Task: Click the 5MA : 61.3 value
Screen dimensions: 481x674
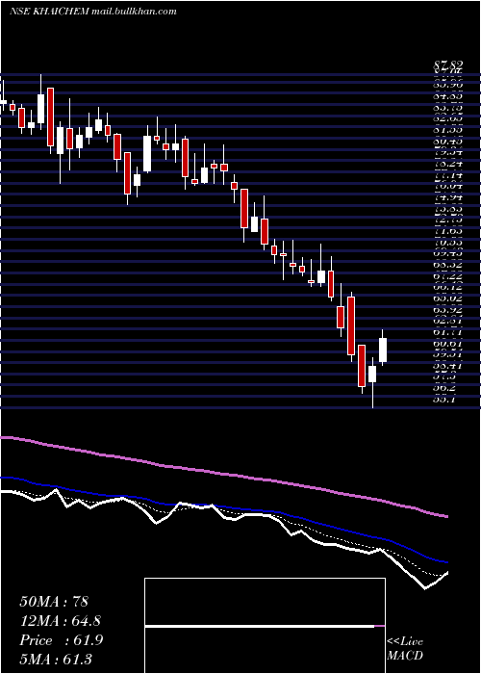Action: (56, 660)
